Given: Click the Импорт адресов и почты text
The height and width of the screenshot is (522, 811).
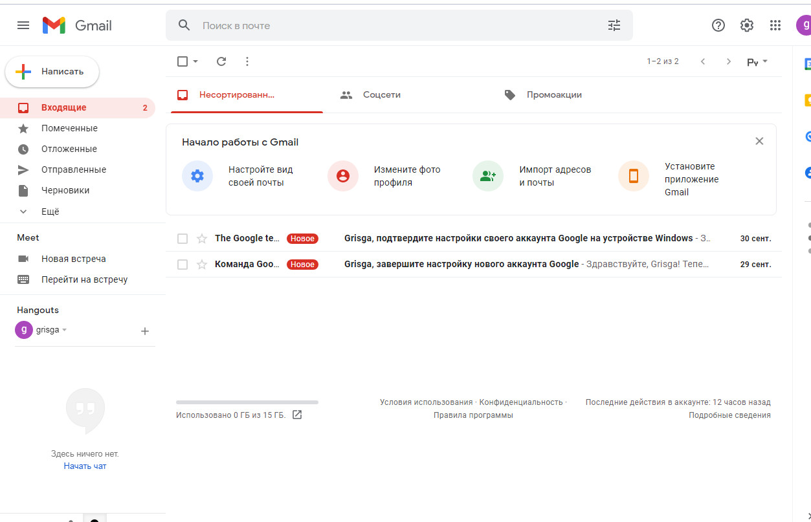Looking at the screenshot, I should pyautogui.click(x=555, y=176).
